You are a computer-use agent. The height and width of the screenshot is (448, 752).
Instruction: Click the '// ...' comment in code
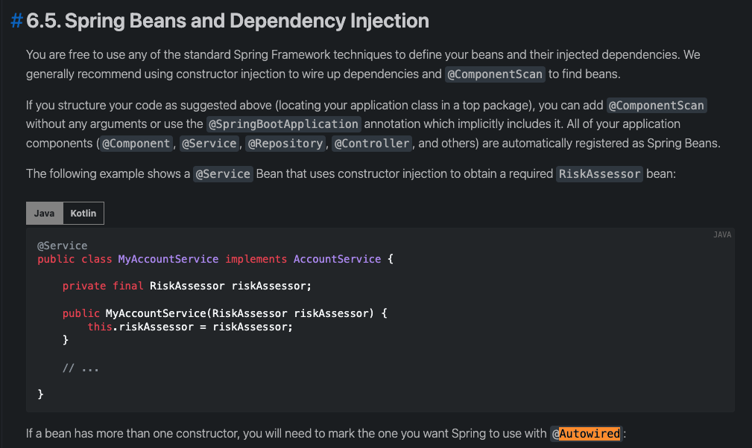coord(80,368)
